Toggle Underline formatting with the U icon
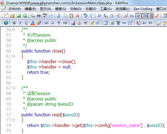The width and height of the screenshot is (167, 134). point(26,23)
